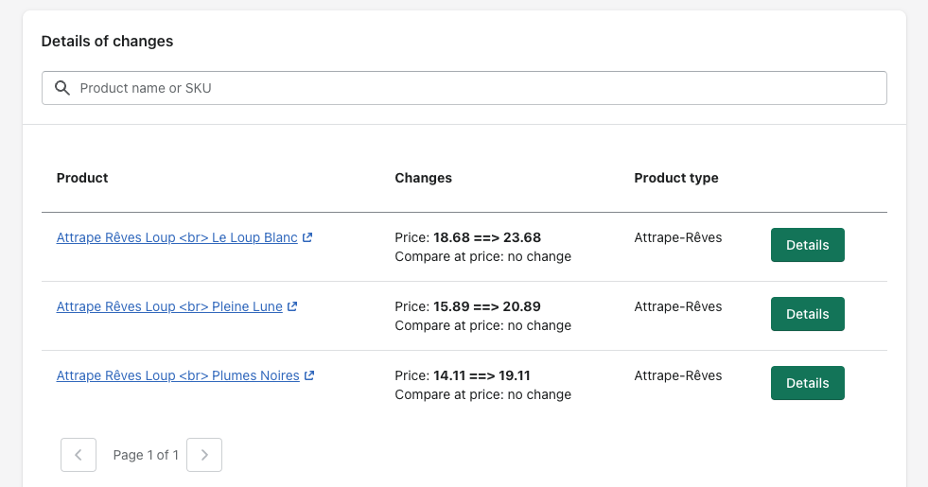This screenshot has height=487, width=928.
Task: Click external link icon beside Pleine Lune
Action: pyautogui.click(x=292, y=306)
